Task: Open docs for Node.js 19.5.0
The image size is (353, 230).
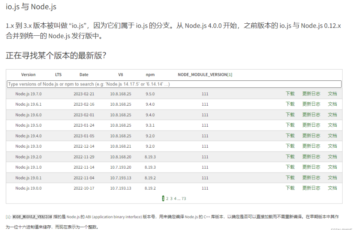Action: [332, 125]
